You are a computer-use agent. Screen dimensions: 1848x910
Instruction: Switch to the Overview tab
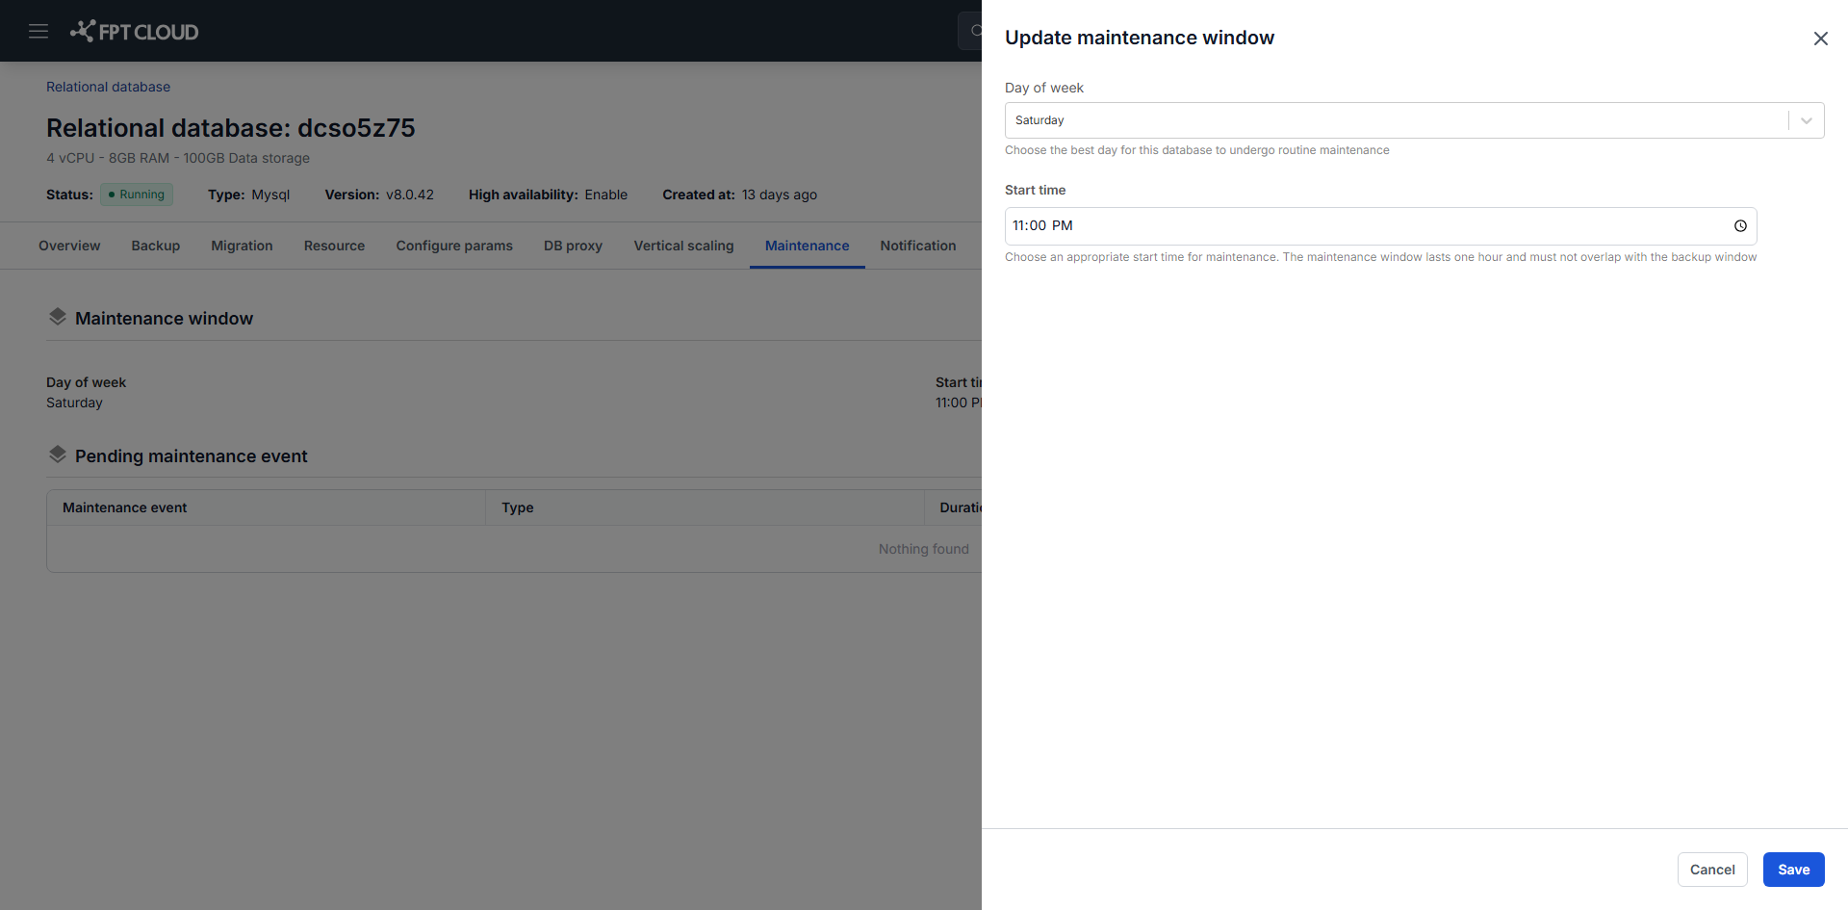[69, 246]
